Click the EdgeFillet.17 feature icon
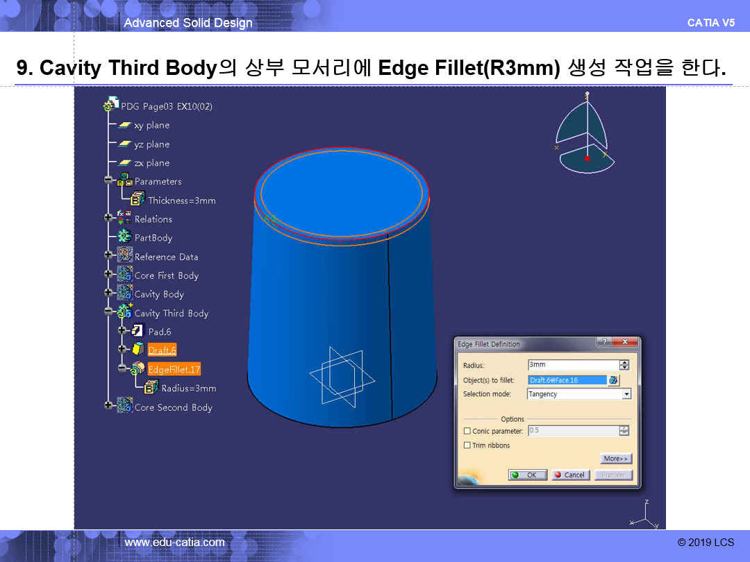Viewport: 750px width, 562px height. point(137,369)
